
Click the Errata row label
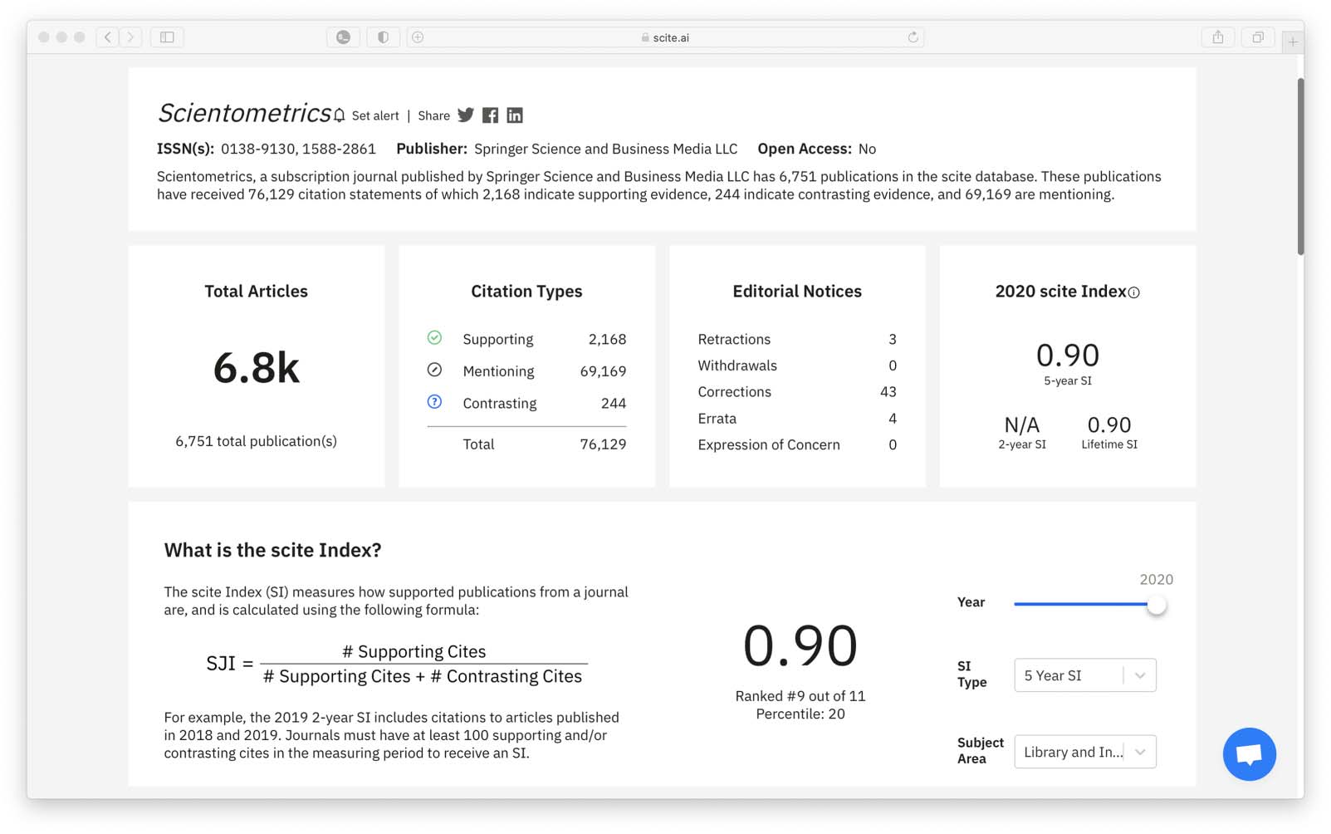pos(717,419)
